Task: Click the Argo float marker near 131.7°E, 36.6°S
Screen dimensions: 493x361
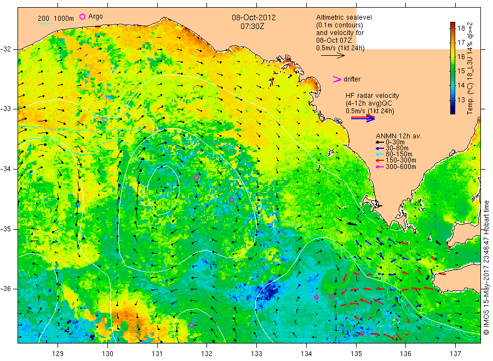Action: [192, 325]
